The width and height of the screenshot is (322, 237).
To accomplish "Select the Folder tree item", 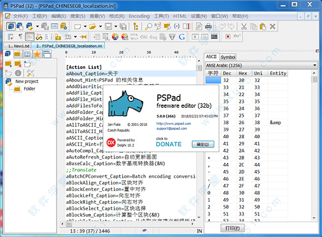I will coord(30,88).
